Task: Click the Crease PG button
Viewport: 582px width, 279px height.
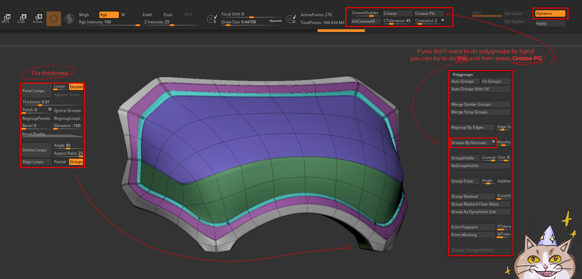Action: point(429,13)
